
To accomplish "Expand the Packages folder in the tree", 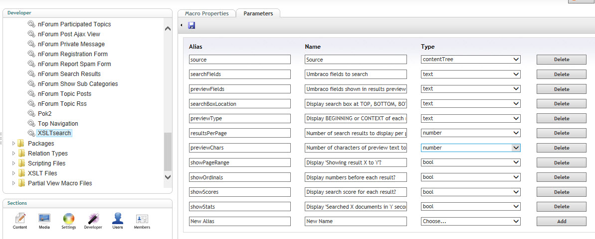I will 14,143.
